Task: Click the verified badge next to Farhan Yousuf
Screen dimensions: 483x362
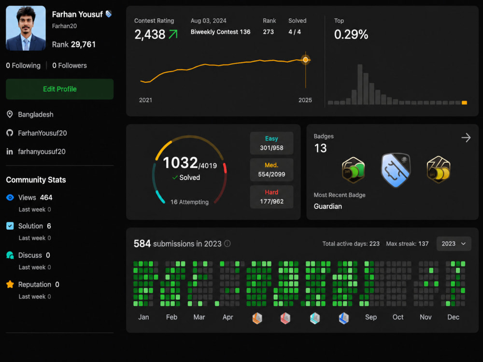Action: coord(108,14)
